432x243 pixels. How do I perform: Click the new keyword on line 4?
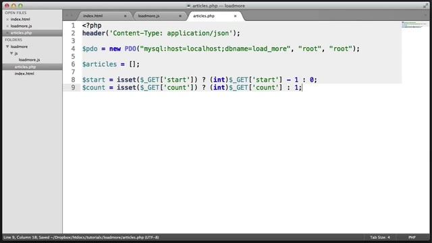pyautogui.click(x=115, y=49)
